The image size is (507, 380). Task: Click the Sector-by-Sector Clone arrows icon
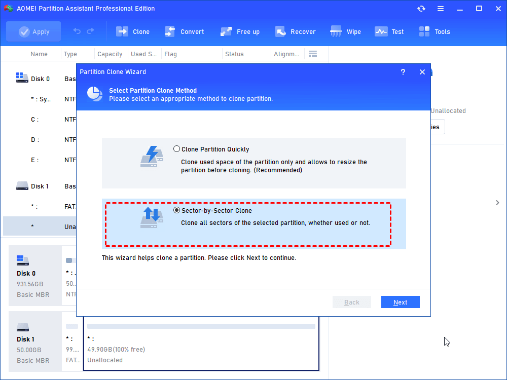(x=152, y=217)
